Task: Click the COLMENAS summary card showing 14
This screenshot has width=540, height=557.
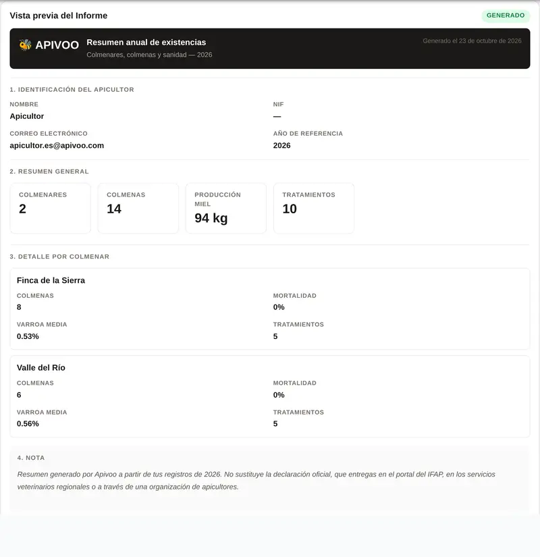Action: tap(138, 208)
